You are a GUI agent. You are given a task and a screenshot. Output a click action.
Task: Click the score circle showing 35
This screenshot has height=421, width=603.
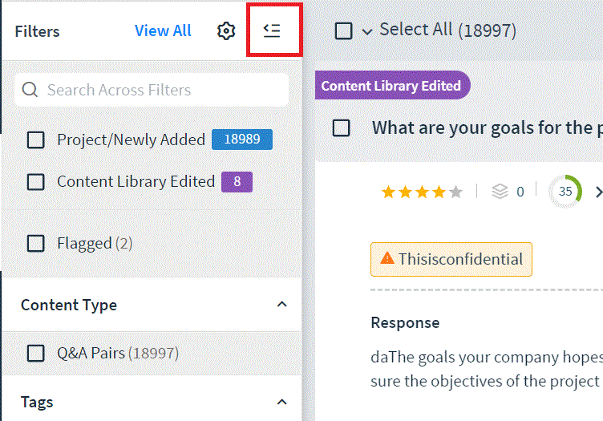coord(565,192)
